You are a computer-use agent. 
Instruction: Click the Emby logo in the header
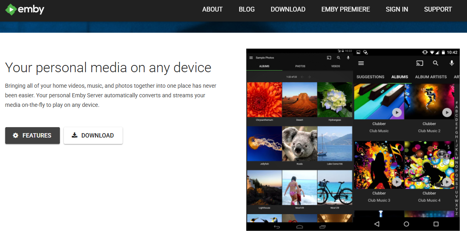[x=25, y=10]
